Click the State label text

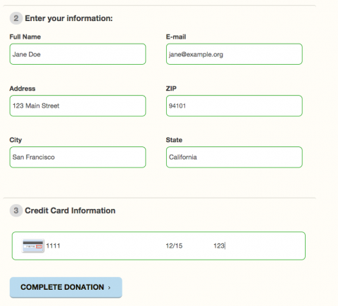pyautogui.click(x=174, y=140)
